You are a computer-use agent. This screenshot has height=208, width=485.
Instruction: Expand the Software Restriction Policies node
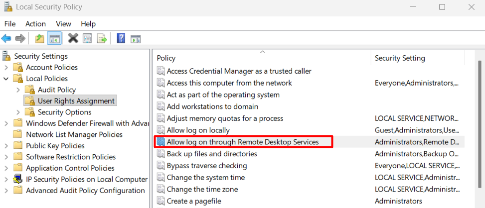[6, 157]
